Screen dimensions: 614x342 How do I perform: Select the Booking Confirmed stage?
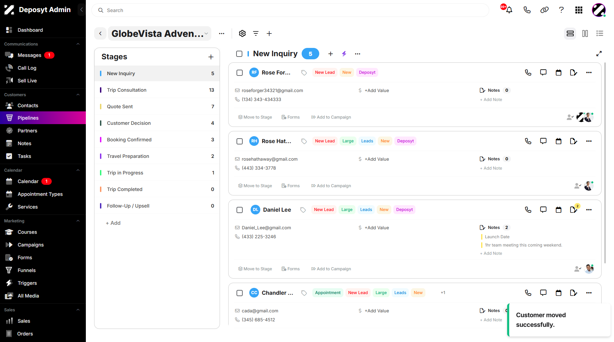(157, 140)
